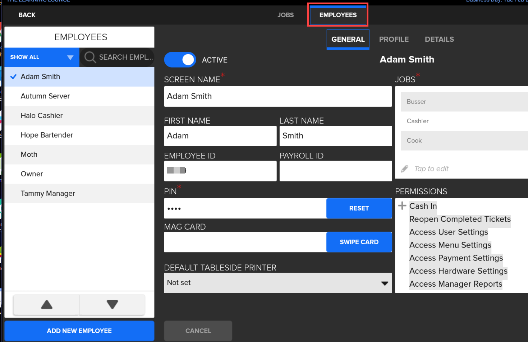The width and height of the screenshot is (528, 342).
Task: Select Hope Bartender from employee list
Action: pyautogui.click(x=47, y=135)
